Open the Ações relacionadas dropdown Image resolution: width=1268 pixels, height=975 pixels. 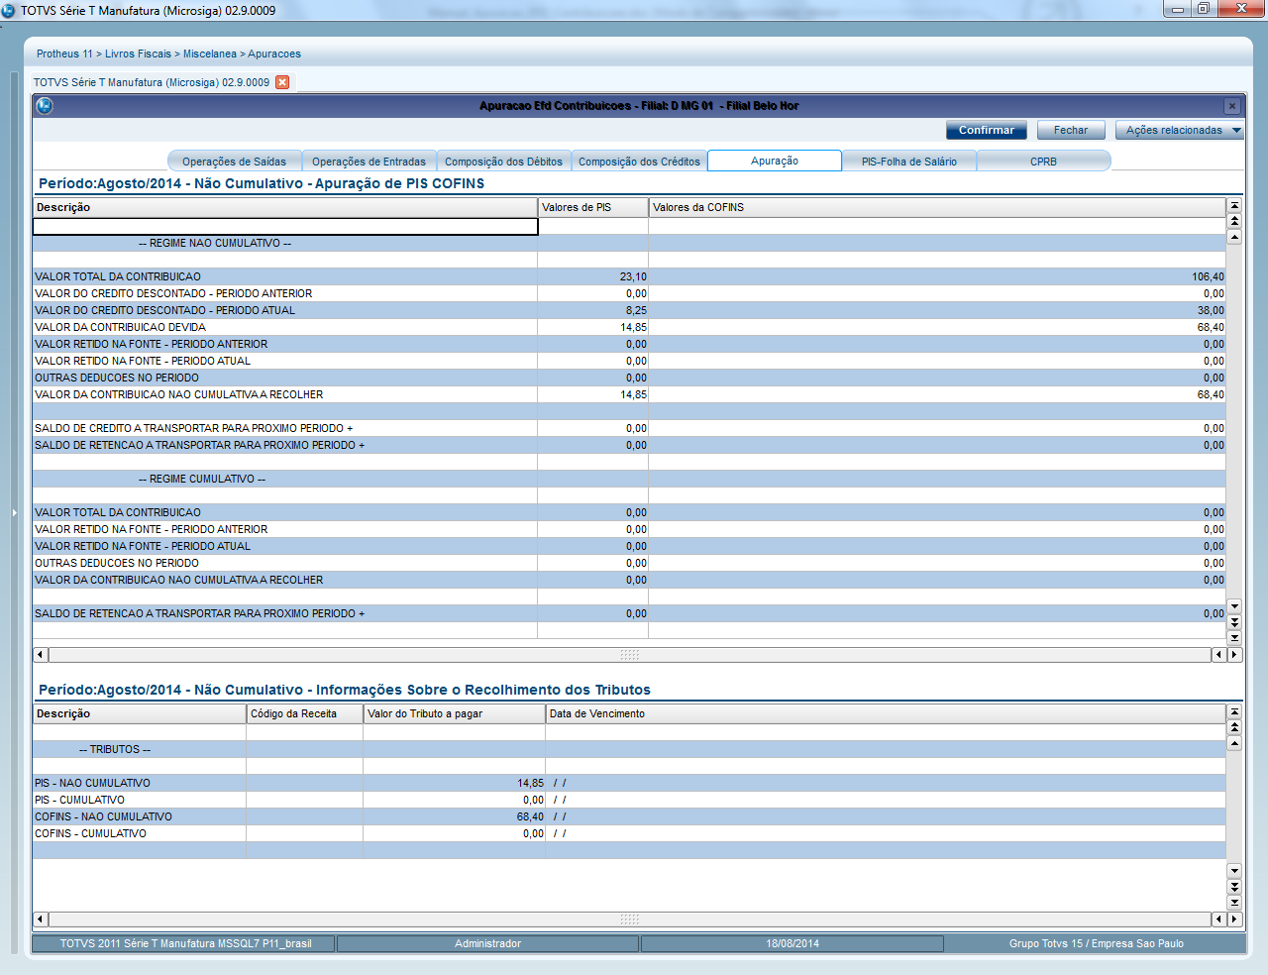(1180, 130)
